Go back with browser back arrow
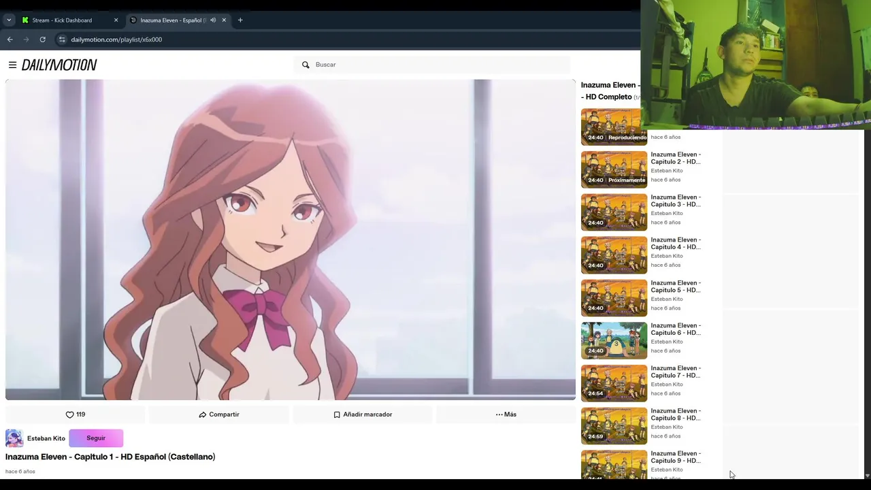The height and width of the screenshot is (490, 871). (10, 39)
